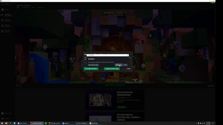Open the Windows Start menu
Image resolution: width=223 pixels, height=125 pixels.
(2, 123)
